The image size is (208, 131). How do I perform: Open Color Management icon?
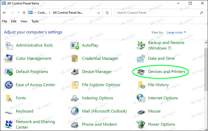pos(9,59)
